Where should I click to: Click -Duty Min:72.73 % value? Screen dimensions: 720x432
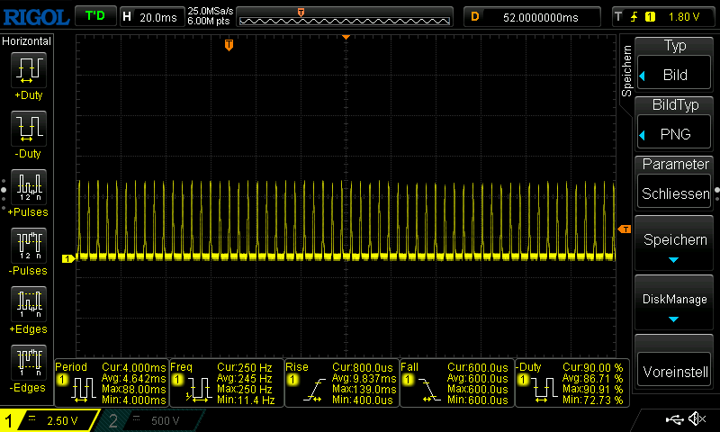click(x=593, y=400)
